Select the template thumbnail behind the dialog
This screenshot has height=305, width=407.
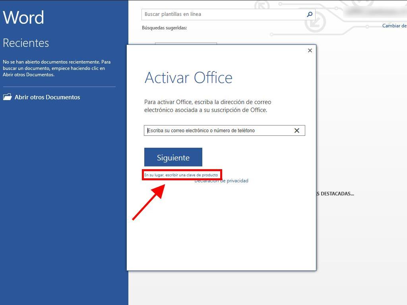[x=186, y=43]
